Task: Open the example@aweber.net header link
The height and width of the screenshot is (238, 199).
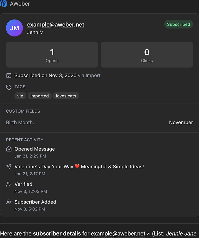Action: (56, 25)
